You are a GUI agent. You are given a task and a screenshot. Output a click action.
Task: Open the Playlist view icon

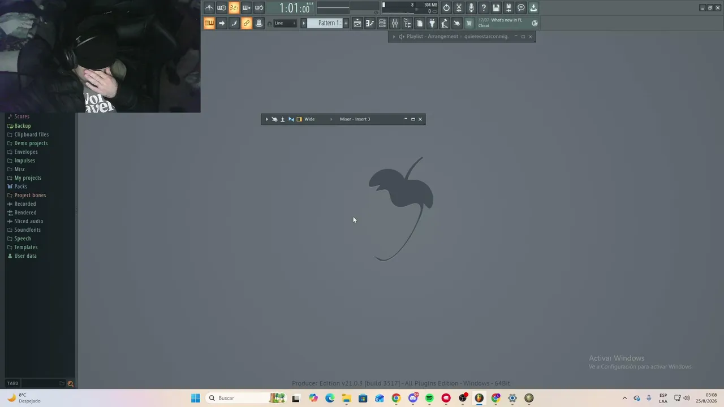pos(357,23)
